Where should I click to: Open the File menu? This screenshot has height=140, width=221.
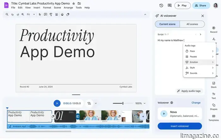(x=13, y=8)
